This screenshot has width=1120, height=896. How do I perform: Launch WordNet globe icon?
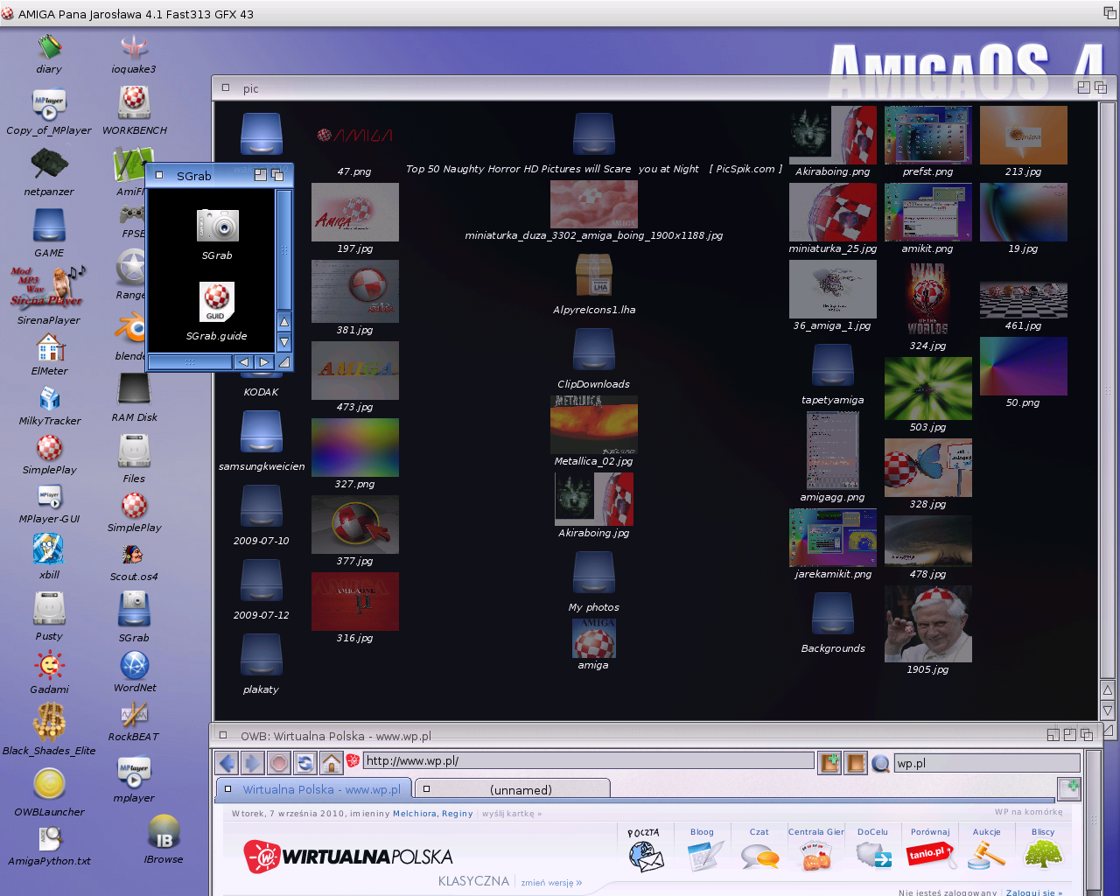[x=134, y=665]
